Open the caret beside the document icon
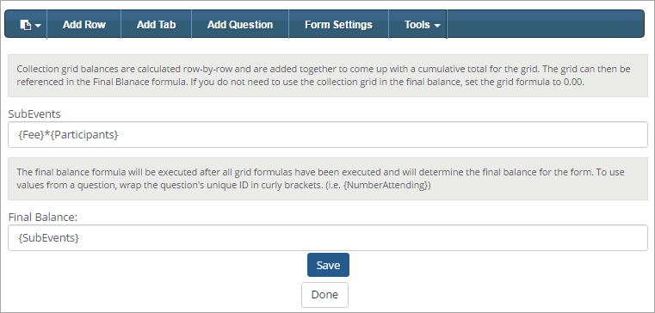 tap(38, 26)
